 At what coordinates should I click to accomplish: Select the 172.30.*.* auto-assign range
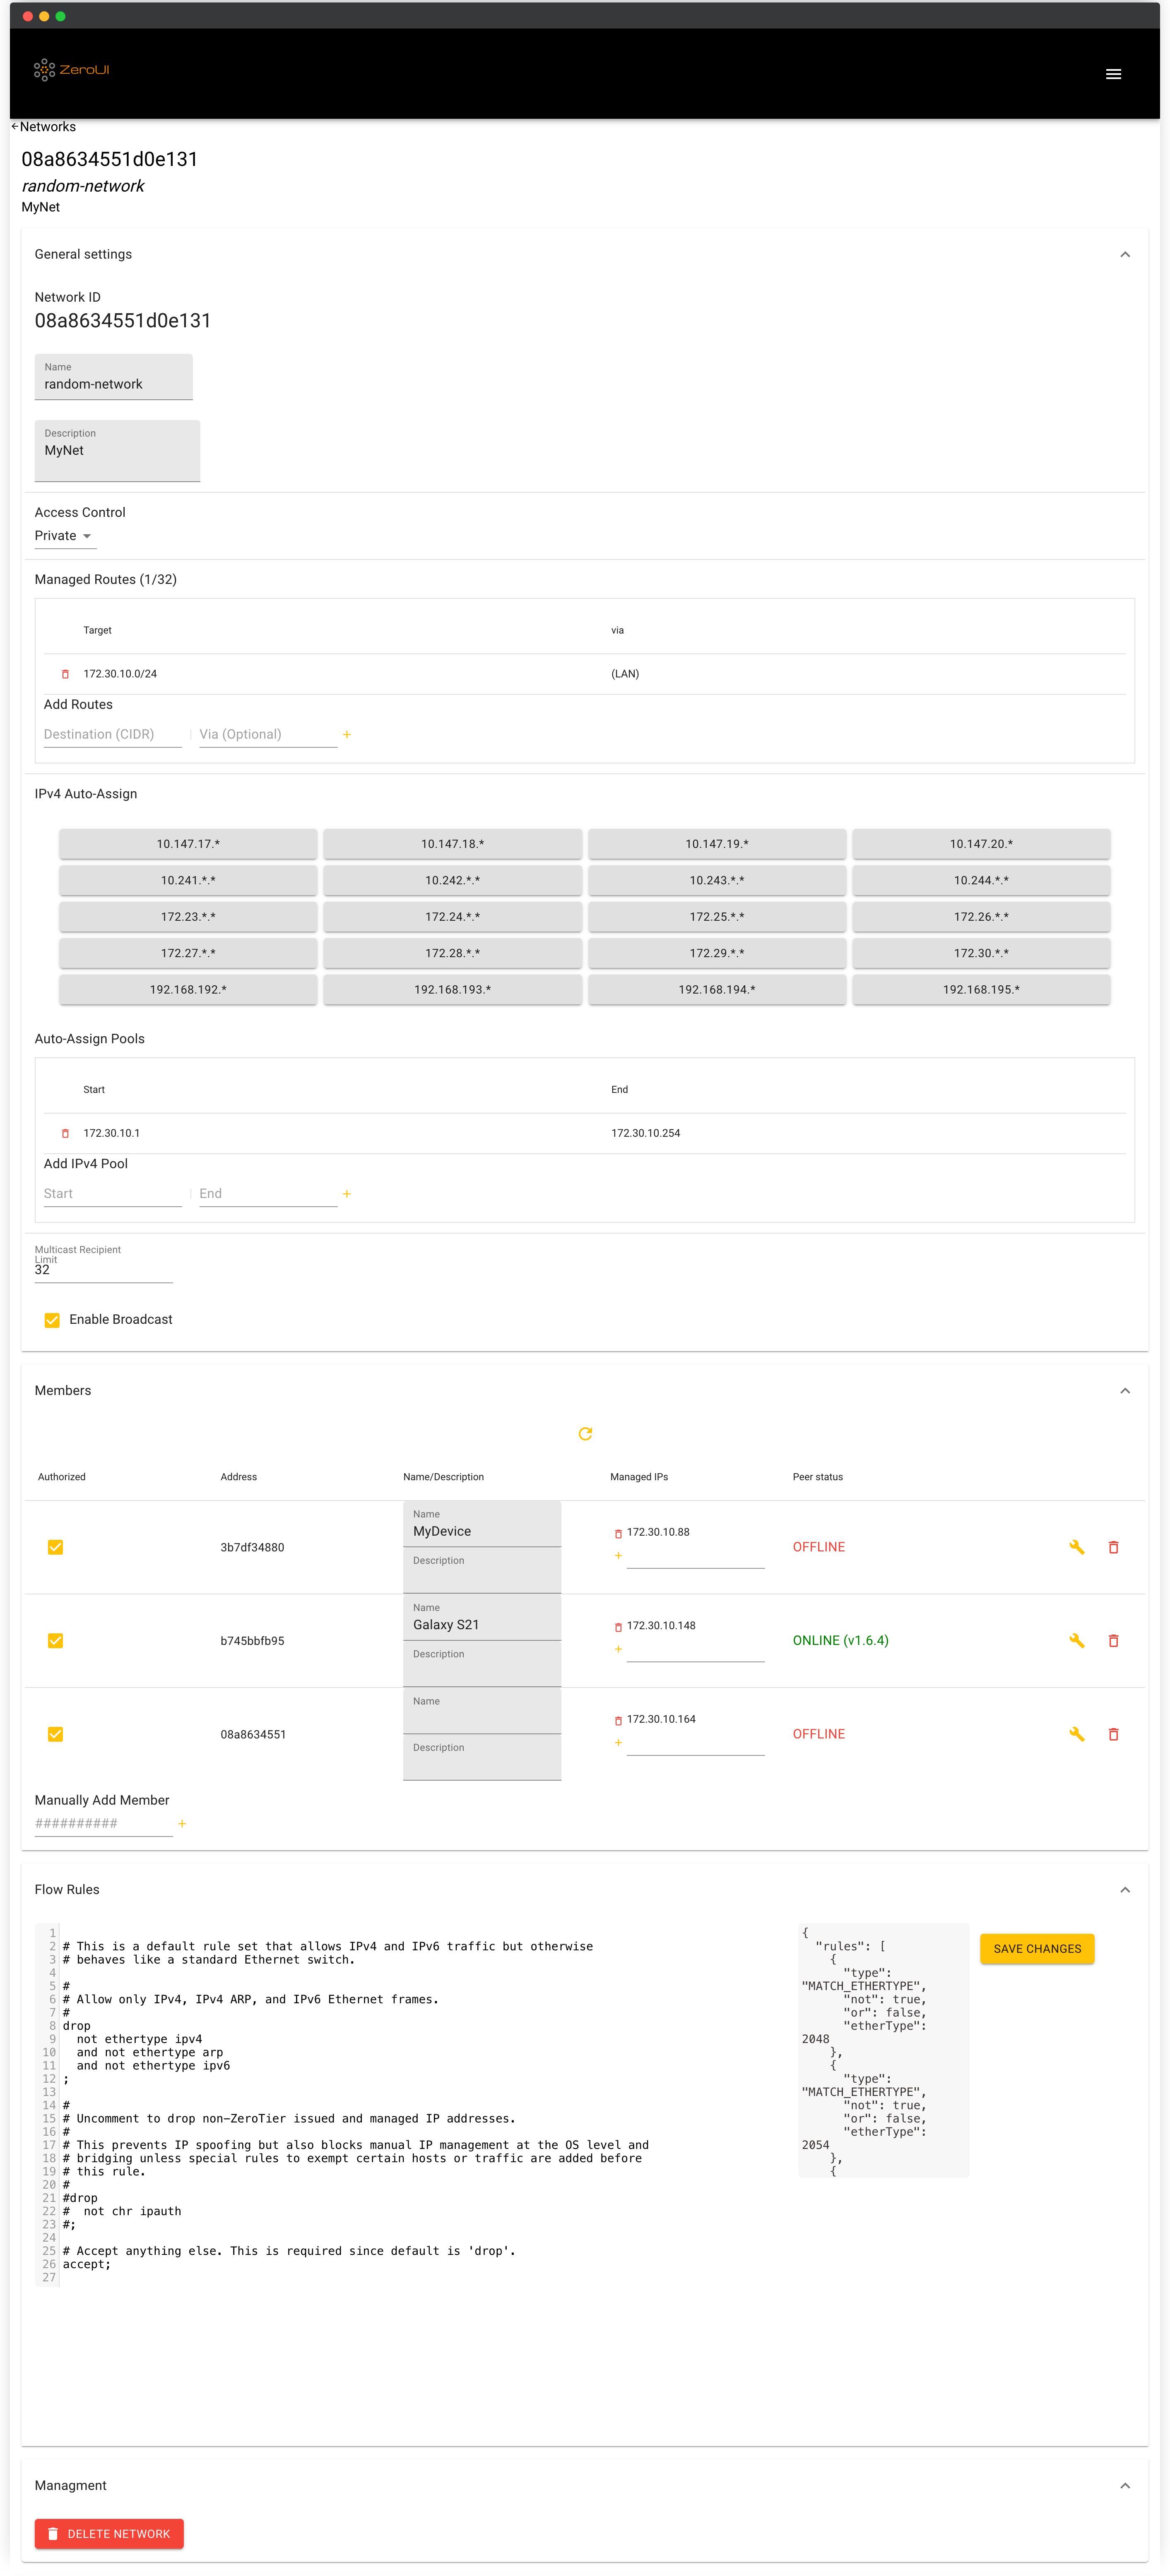(980, 953)
